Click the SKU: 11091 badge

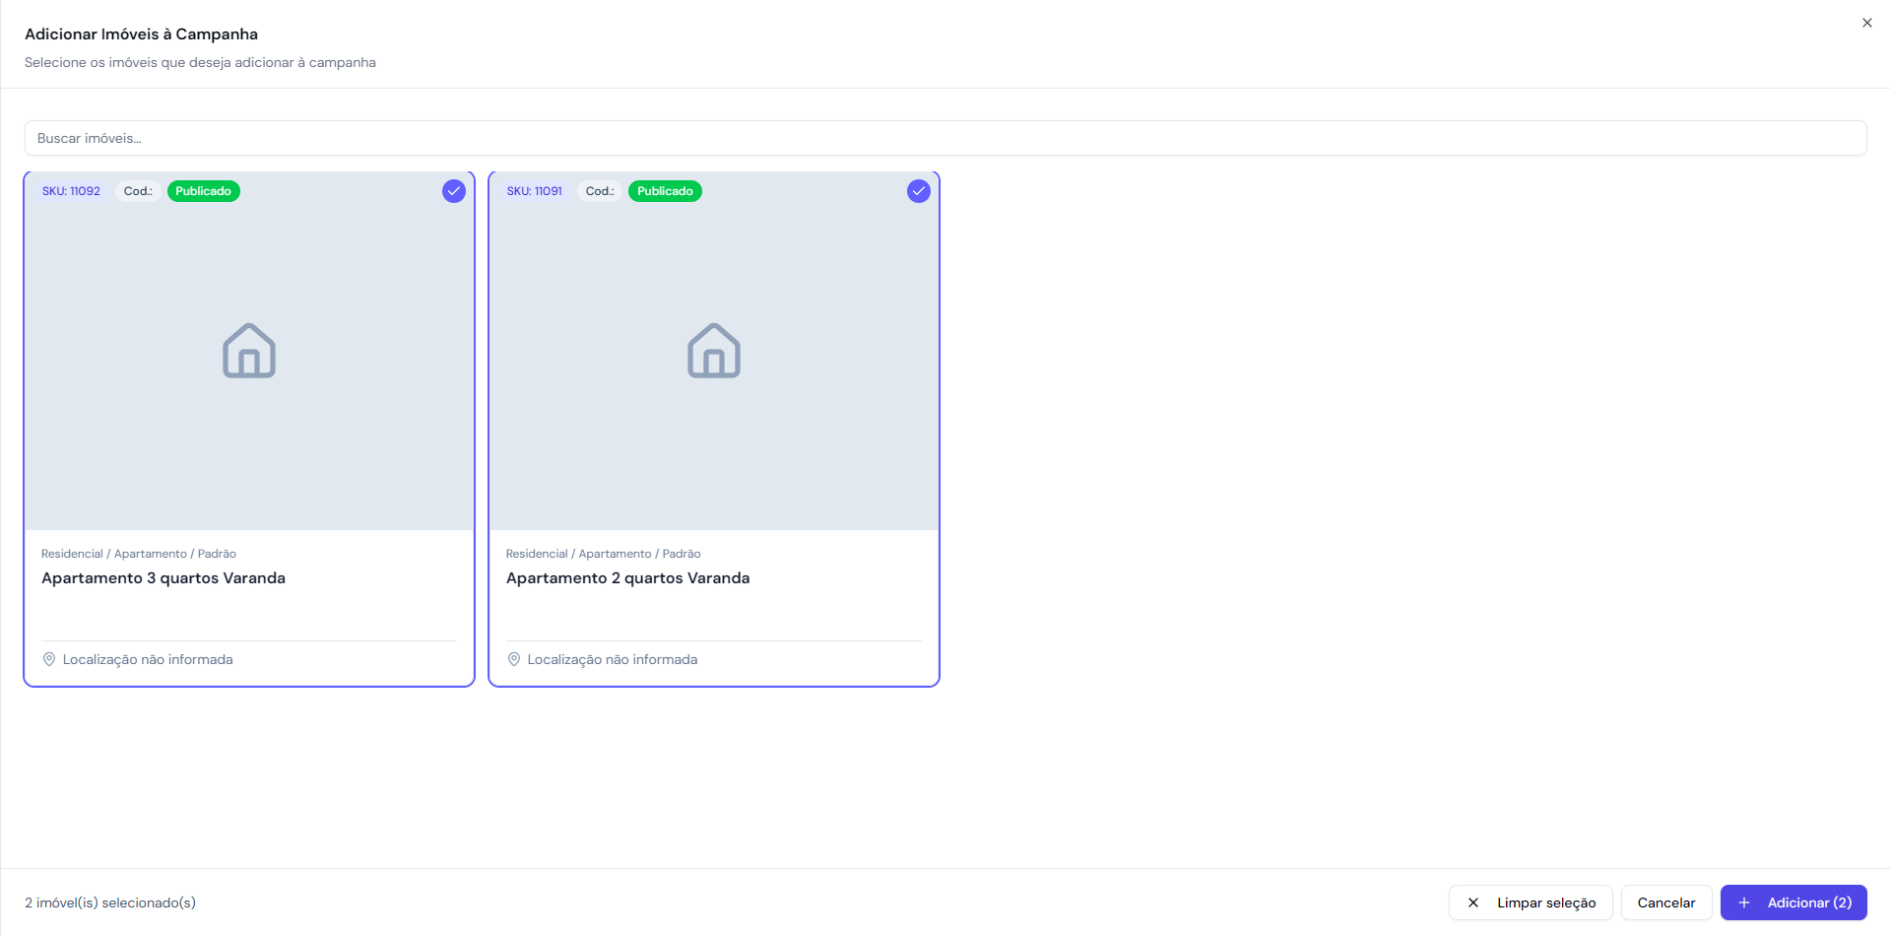(535, 191)
